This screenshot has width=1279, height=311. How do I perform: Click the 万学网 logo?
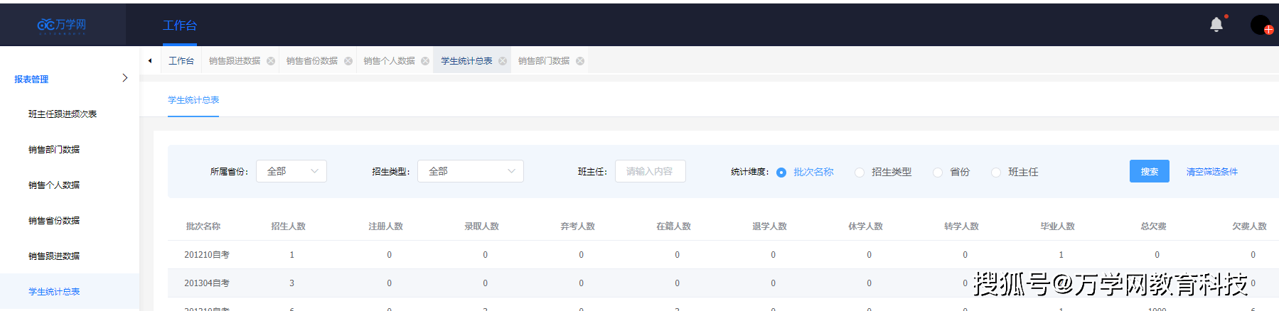(62, 26)
